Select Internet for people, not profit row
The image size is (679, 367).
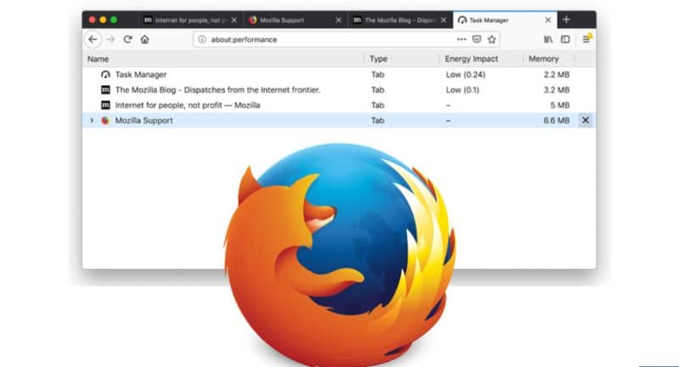339,104
